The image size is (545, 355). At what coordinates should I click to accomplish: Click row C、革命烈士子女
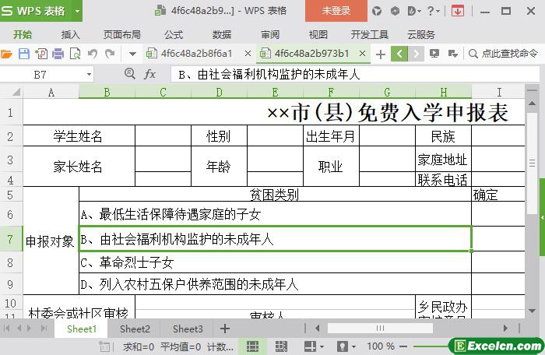tap(275, 262)
